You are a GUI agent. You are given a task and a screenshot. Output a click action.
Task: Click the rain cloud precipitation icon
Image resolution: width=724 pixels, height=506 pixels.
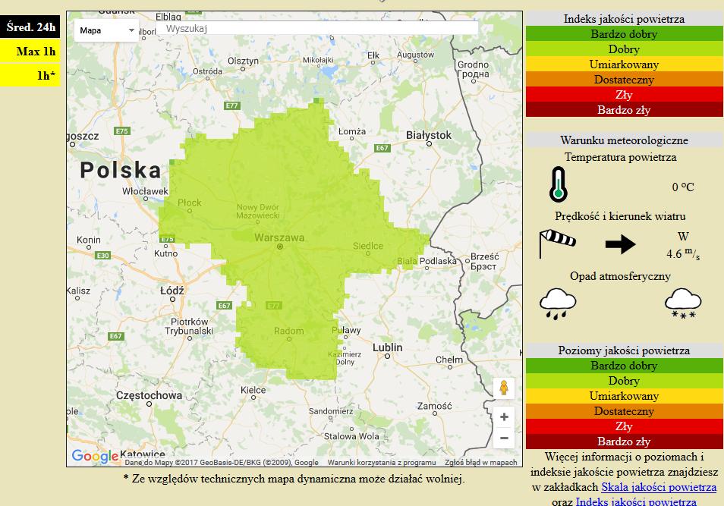(558, 303)
